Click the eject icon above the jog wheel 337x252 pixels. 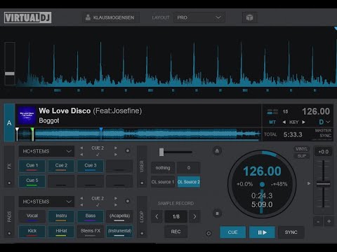pos(217,150)
